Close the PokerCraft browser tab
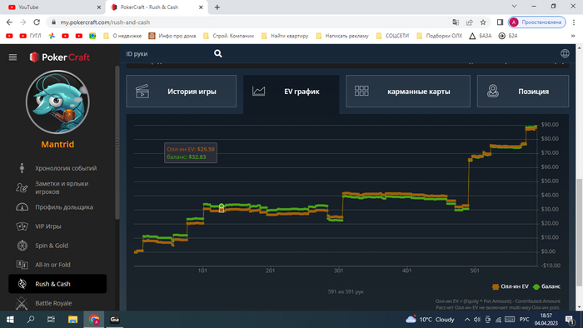The width and height of the screenshot is (583, 328). click(201, 7)
